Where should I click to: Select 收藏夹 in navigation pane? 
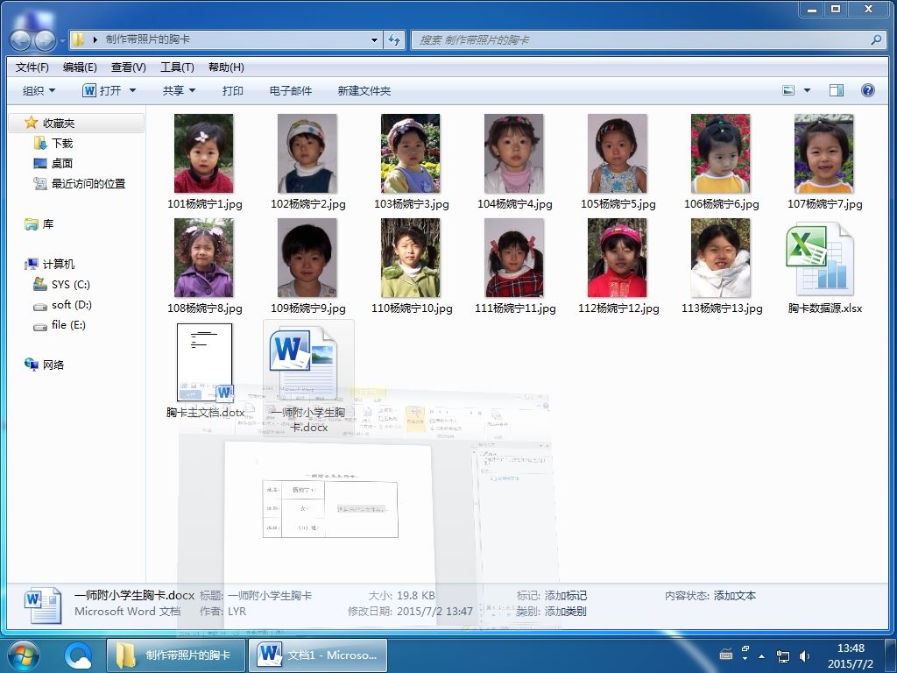point(59,123)
